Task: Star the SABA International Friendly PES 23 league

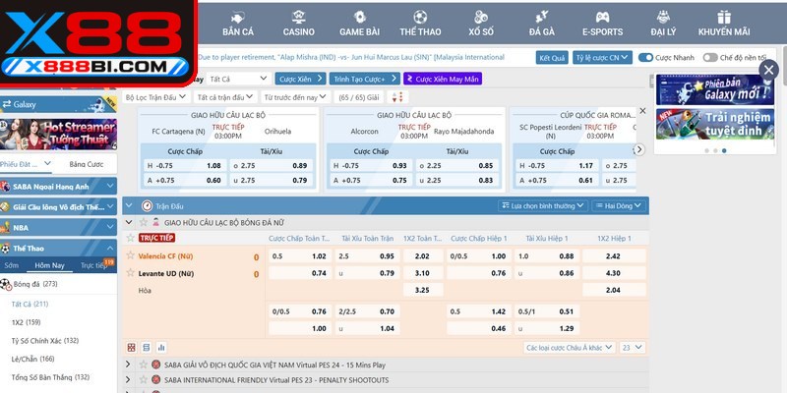Action: click(x=144, y=380)
